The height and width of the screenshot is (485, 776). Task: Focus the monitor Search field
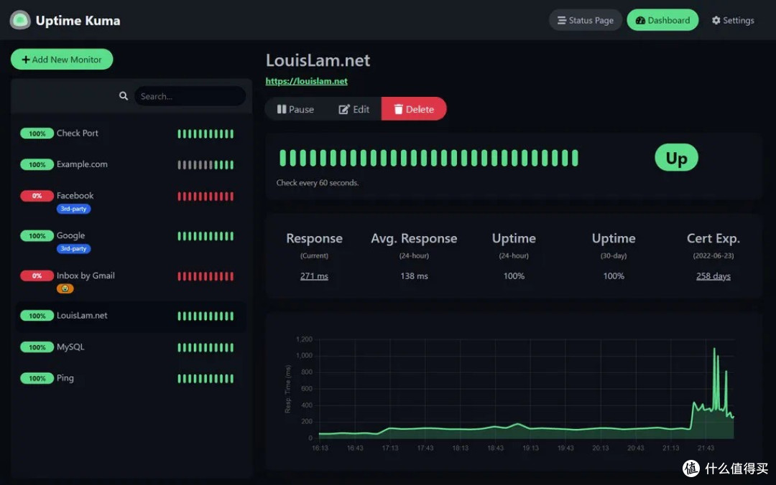190,96
